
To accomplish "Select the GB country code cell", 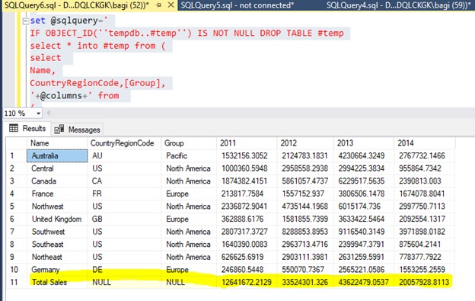I will click(124, 219).
